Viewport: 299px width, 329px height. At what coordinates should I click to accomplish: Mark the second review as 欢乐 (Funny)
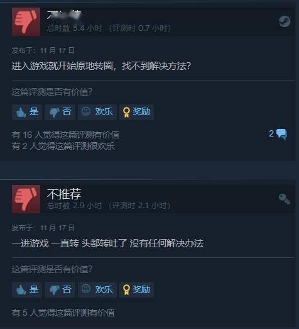click(x=97, y=290)
